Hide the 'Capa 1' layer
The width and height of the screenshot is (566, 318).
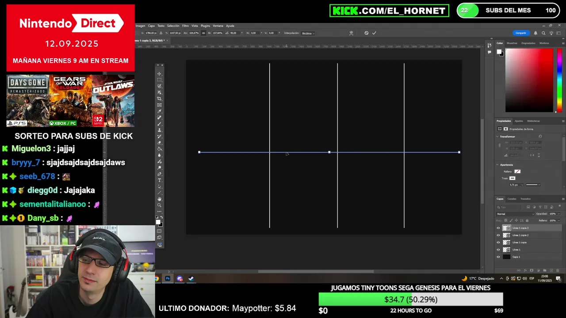[x=498, y=257]
